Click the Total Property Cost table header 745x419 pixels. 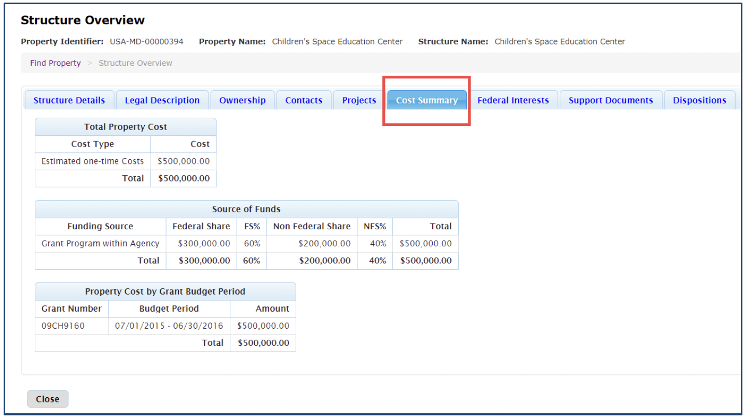126,127
